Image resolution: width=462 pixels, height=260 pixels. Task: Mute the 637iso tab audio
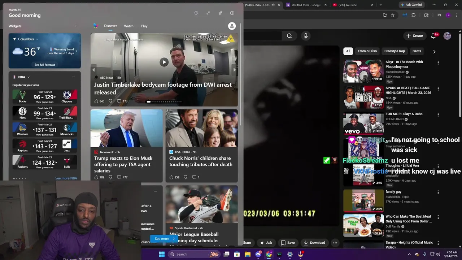(273, 5)
